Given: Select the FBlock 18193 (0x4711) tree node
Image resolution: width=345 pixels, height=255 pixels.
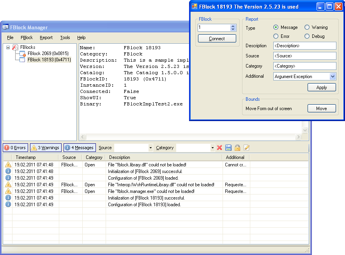Looking at the screenshot, I should tap(49, 60).
